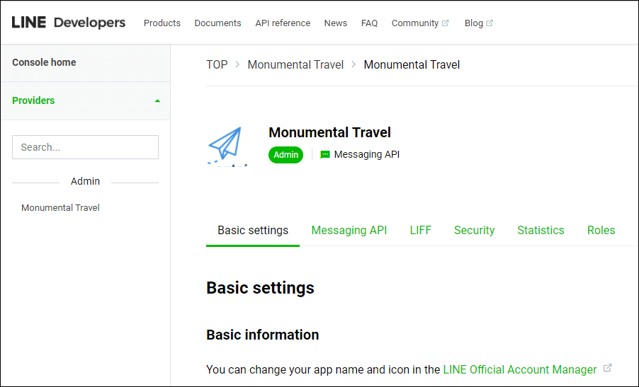Open the Security tab
639x387 pixels.
pos(474,230)
